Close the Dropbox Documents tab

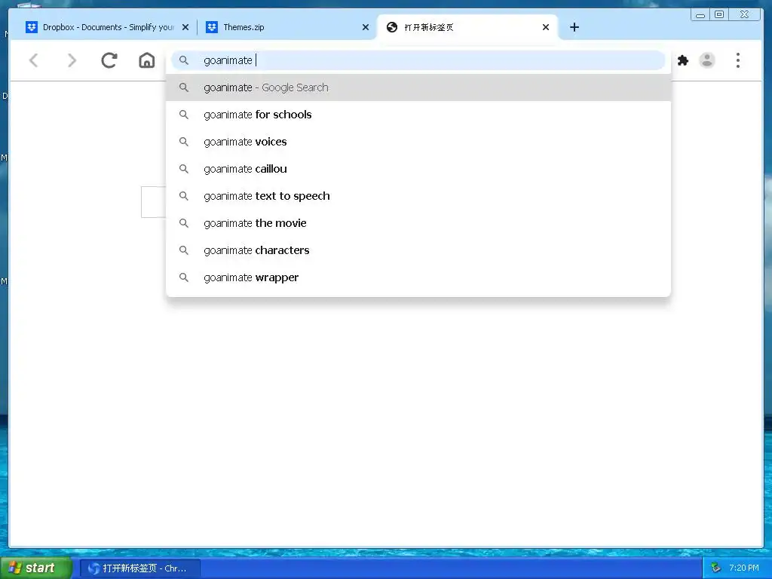click(x=185, y=27)
